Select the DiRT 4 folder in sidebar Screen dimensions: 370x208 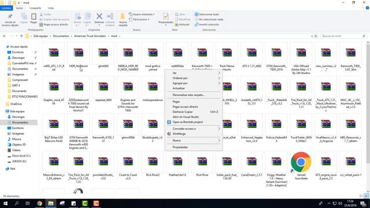click(16, 86)
